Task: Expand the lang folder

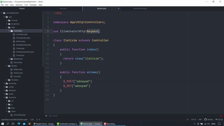Action: click(x=7, y=108)
